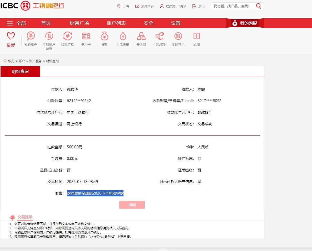Click the highlighted 附言 remark text
Image resolution: width=312 pixels, height=251 pixels.
[95, 193]
